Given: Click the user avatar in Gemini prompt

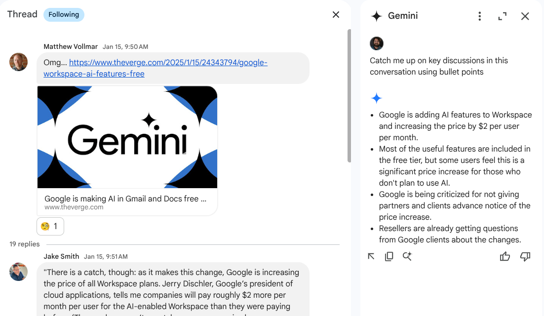Looking at the screenshot, I should click(377, 43).
